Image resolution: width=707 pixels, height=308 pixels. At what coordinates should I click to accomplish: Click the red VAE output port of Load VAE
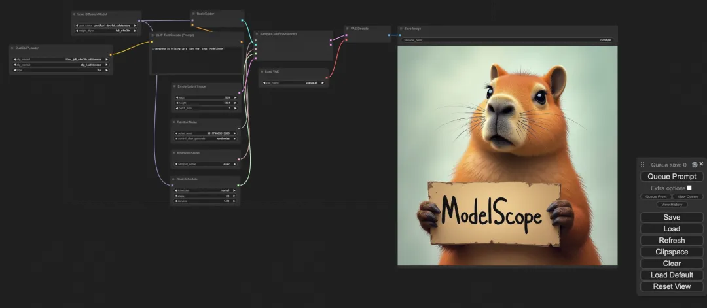tap(327, 78)
